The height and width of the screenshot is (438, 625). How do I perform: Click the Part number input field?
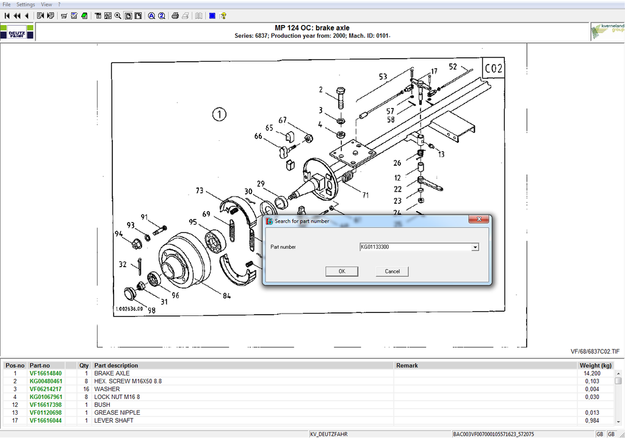coord(415,247)
